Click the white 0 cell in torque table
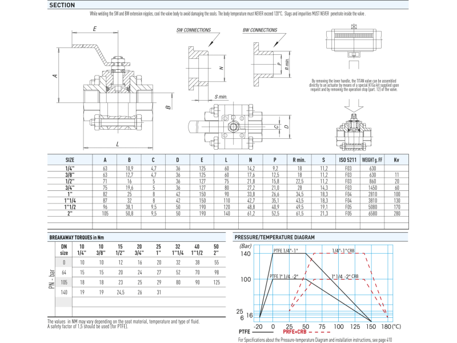This screenshot has height=343, width=457. (x=63, y=262)
